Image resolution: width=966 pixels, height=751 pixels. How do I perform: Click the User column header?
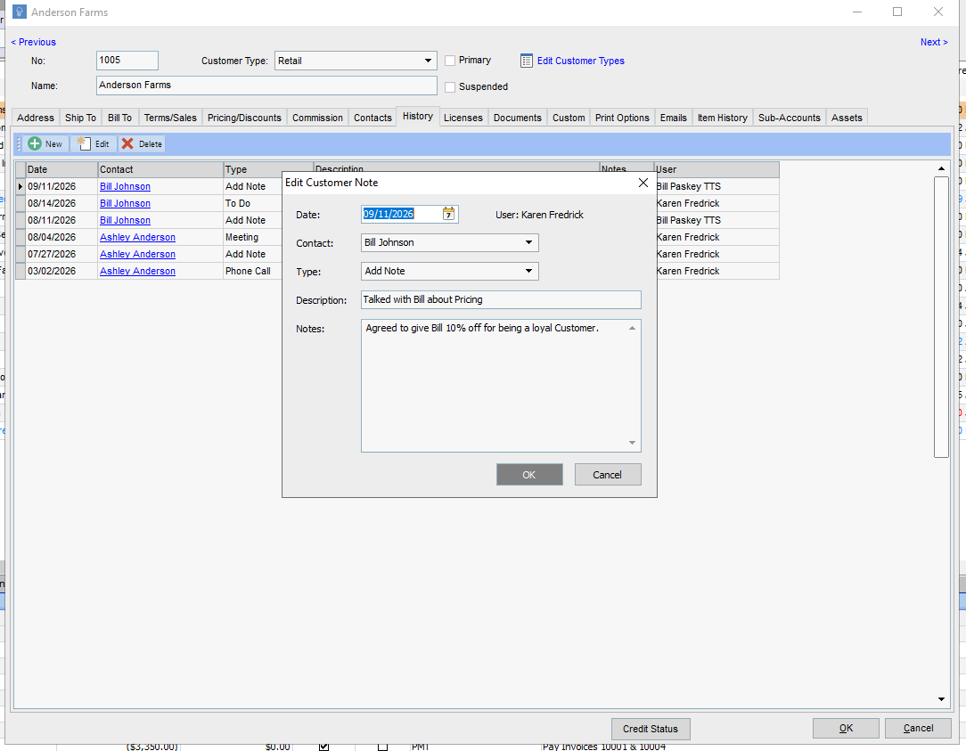click(716, 169)
